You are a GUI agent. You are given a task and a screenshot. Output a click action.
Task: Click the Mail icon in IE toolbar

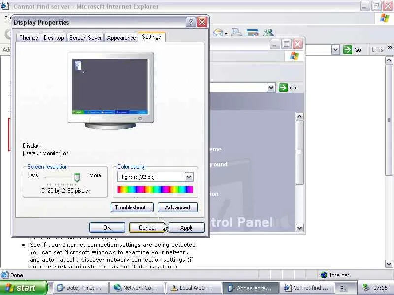[x=218, y=32]
